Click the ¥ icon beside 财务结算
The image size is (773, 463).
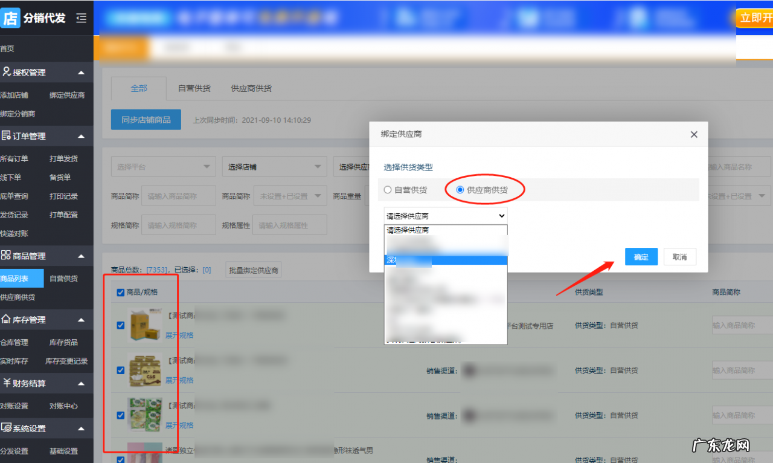7,383
